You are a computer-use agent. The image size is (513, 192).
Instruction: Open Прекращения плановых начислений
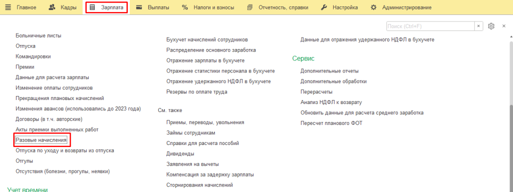pyautogui.click(x=60, y=98)
